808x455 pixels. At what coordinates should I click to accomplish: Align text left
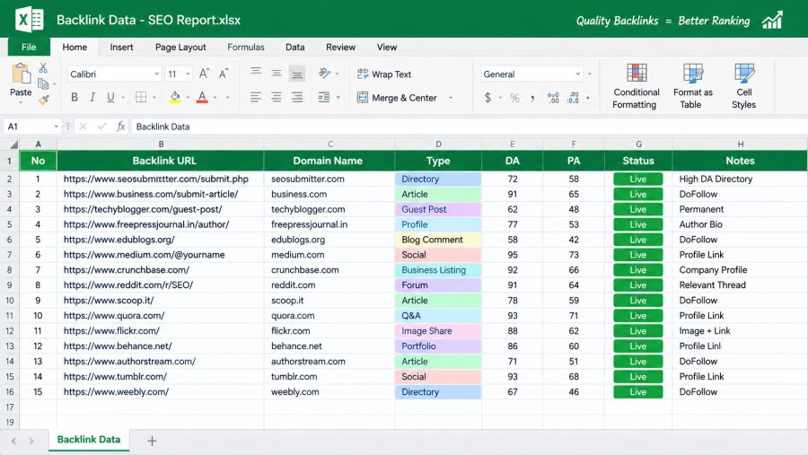(x=256, y=97)
